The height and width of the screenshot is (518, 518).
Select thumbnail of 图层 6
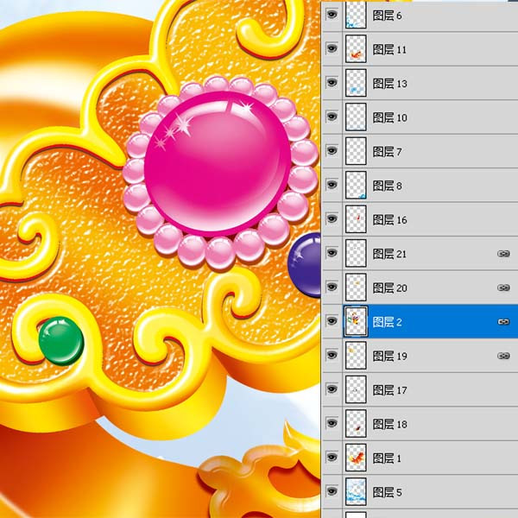pos(356,16)
